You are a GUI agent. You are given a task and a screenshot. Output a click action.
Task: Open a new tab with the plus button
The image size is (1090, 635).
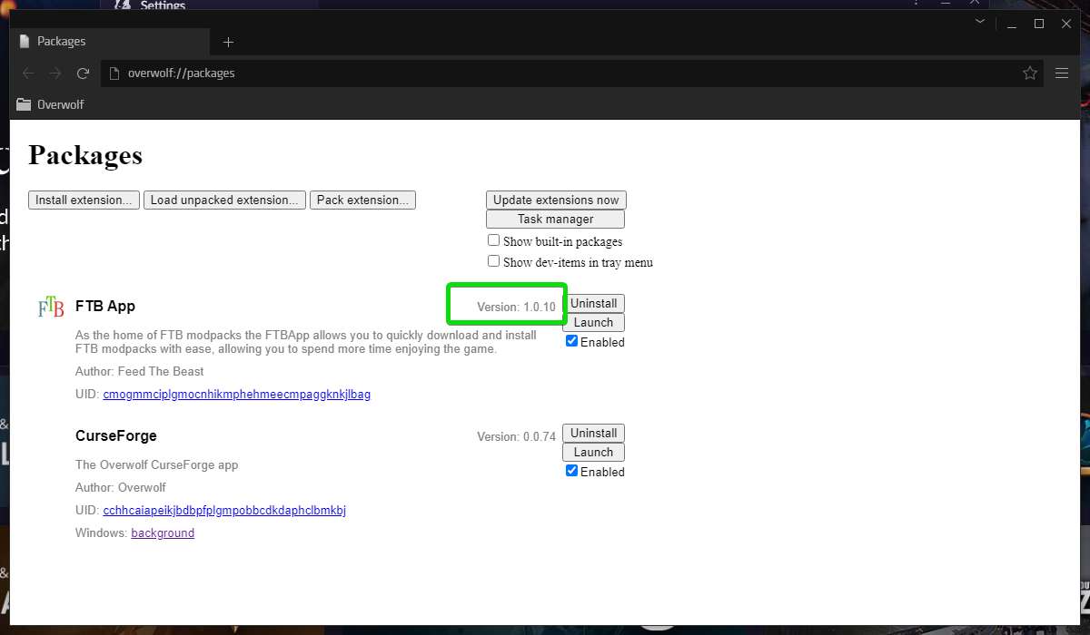pos(228,42)
